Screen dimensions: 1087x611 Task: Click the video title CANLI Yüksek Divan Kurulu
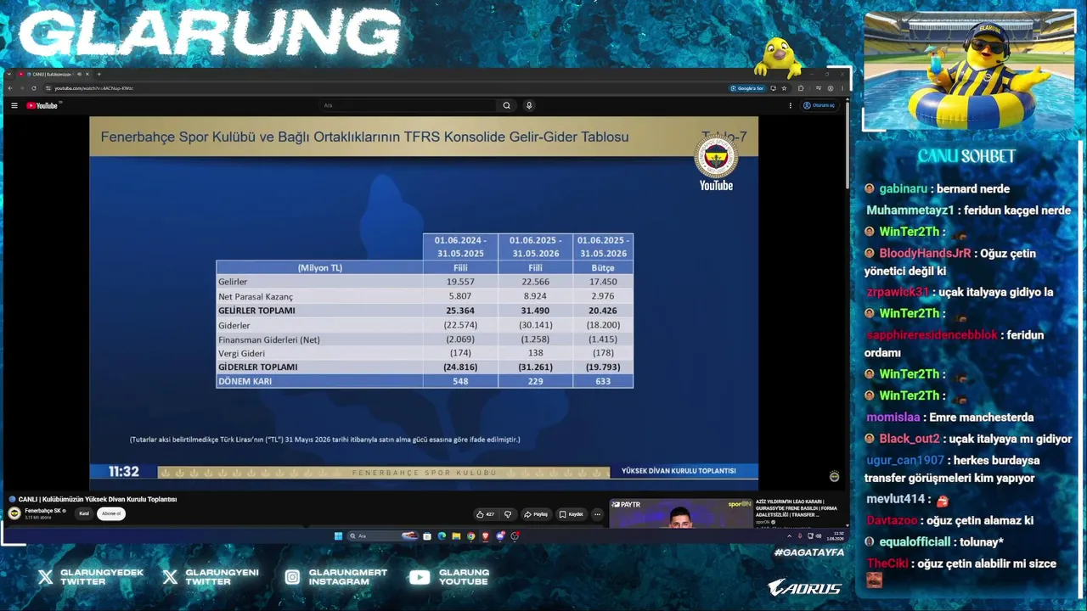click(98, 499)
